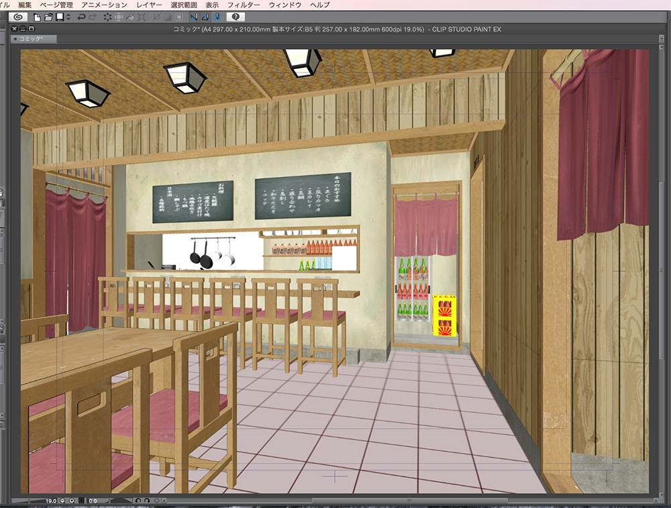The height and width of the screenshot is (508, 671).
Task: Save the document using the Save icon
Action: [59, 18]
